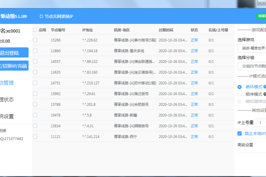This screenshot has height=177, width=266.
Task: Click the 驱动级5.1.189 version title
Action: tap(14, 16)
